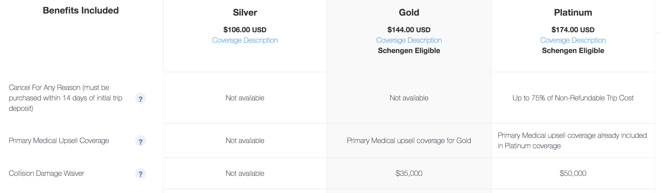Click the $106.00 USD Silver price
This screenshot has height=193, width=663.
click(245, 30)
